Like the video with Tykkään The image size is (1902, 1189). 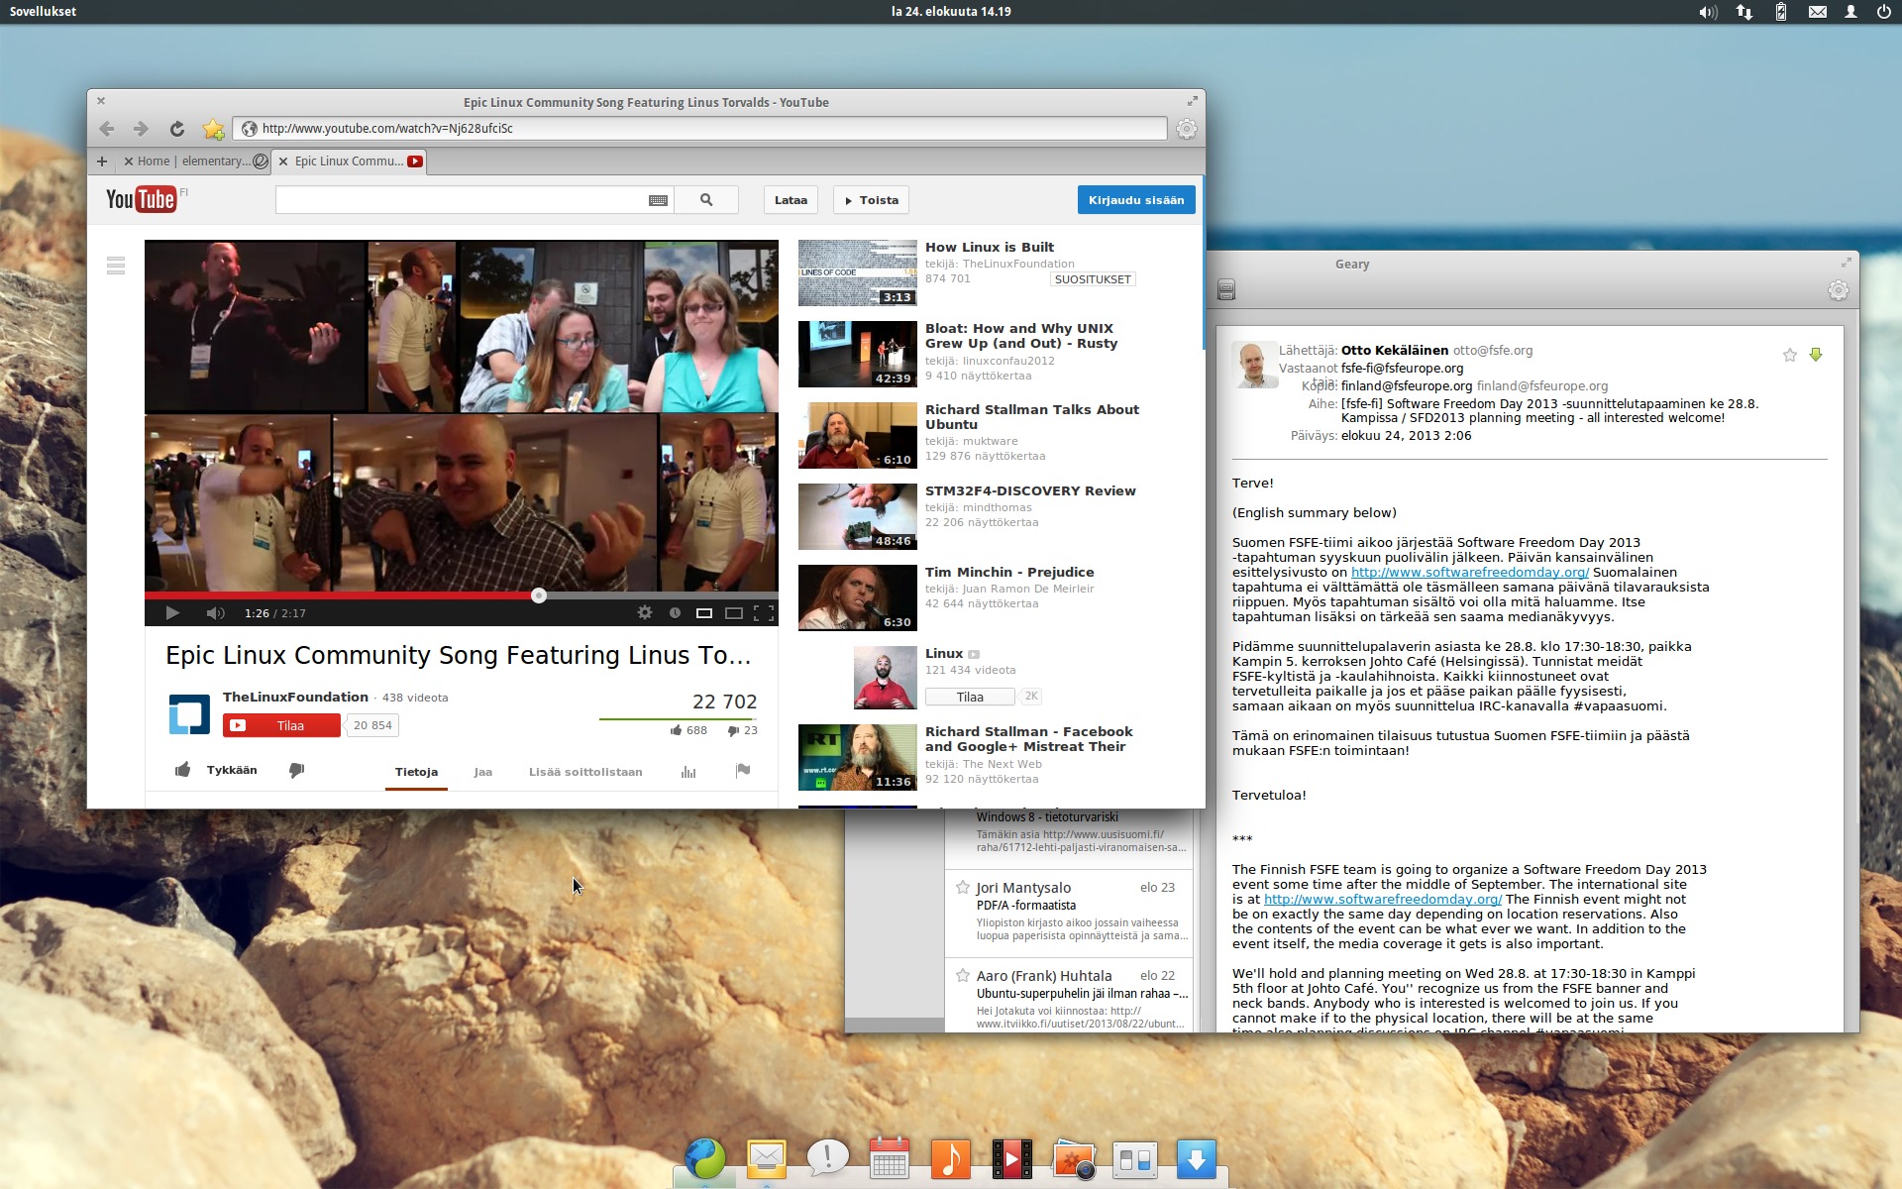pos(216,770)
